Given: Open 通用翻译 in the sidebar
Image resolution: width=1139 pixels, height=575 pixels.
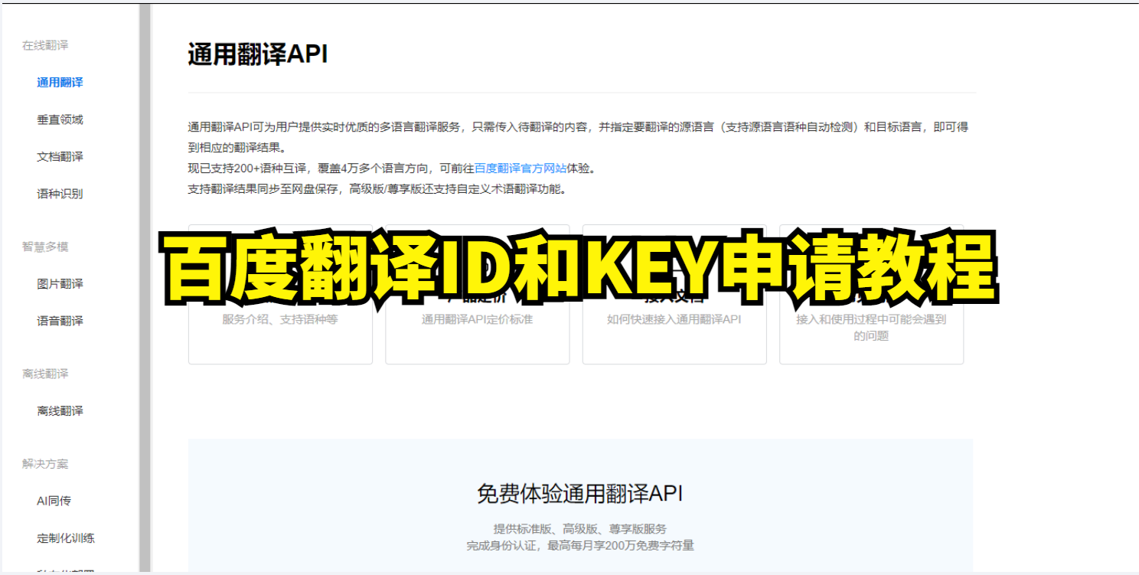Looking at the screenshot, I should click(60, 83).
